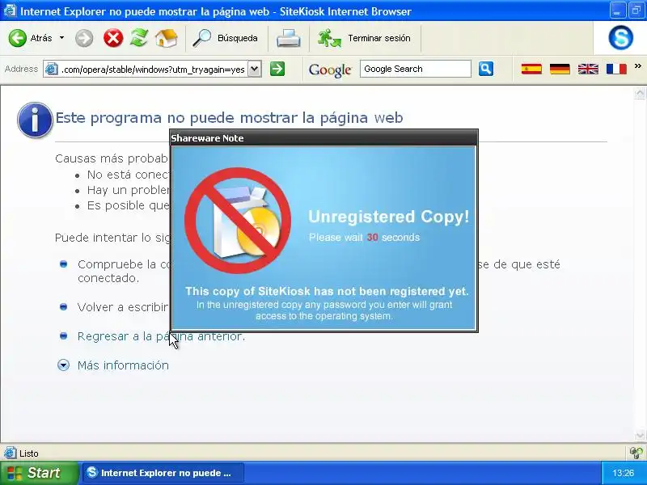Switch language with the Spanish flag
Screen dimensions: 647x485
tap(531, 69)
